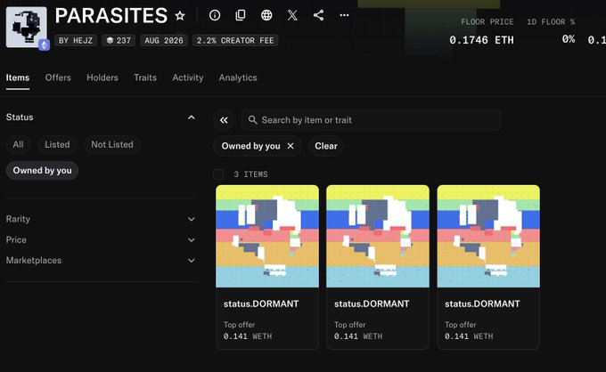Open the collection info icon
Screen dimensions: 606x372
(215, 15)
